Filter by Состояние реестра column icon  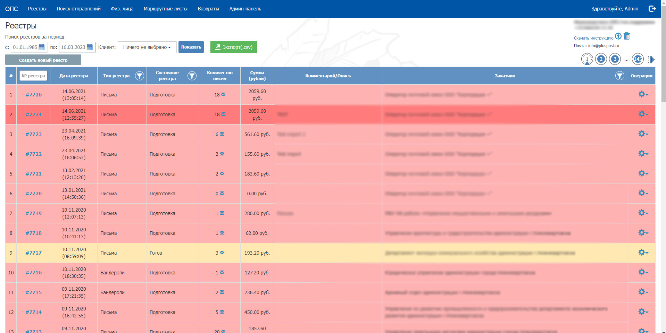(192, 76)
